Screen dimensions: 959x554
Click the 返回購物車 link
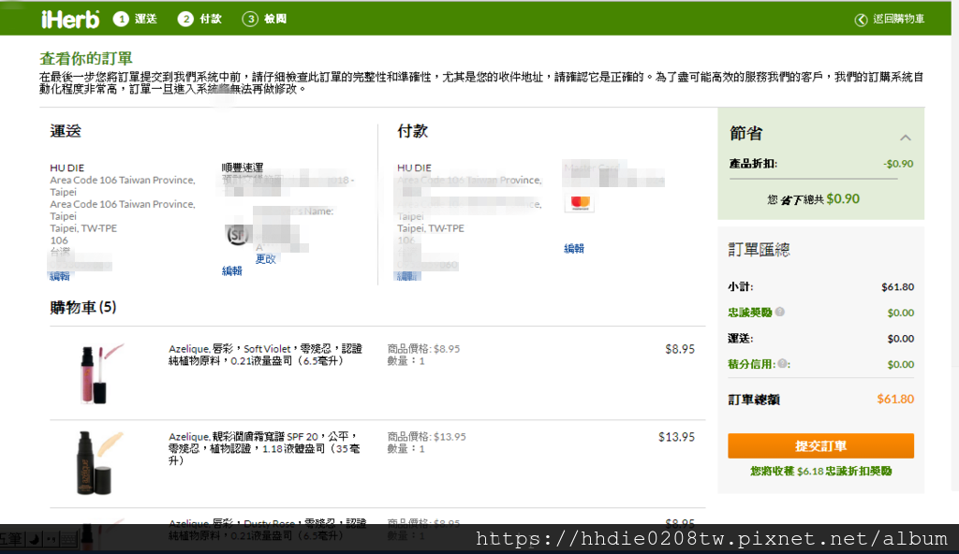(898, 19)
